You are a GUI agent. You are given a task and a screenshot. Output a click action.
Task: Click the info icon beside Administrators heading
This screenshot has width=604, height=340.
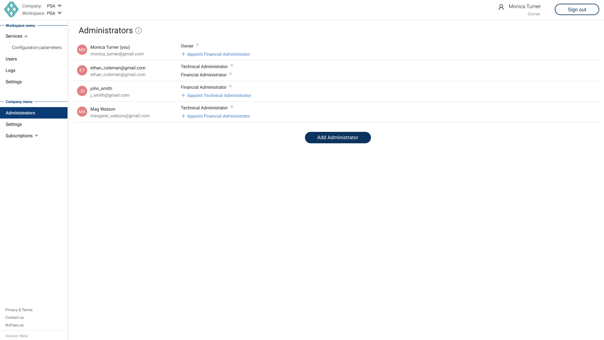coord(139,31)
